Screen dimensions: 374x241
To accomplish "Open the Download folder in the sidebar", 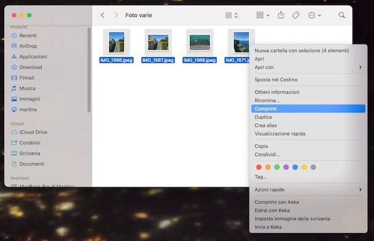I will coord(31,67).
